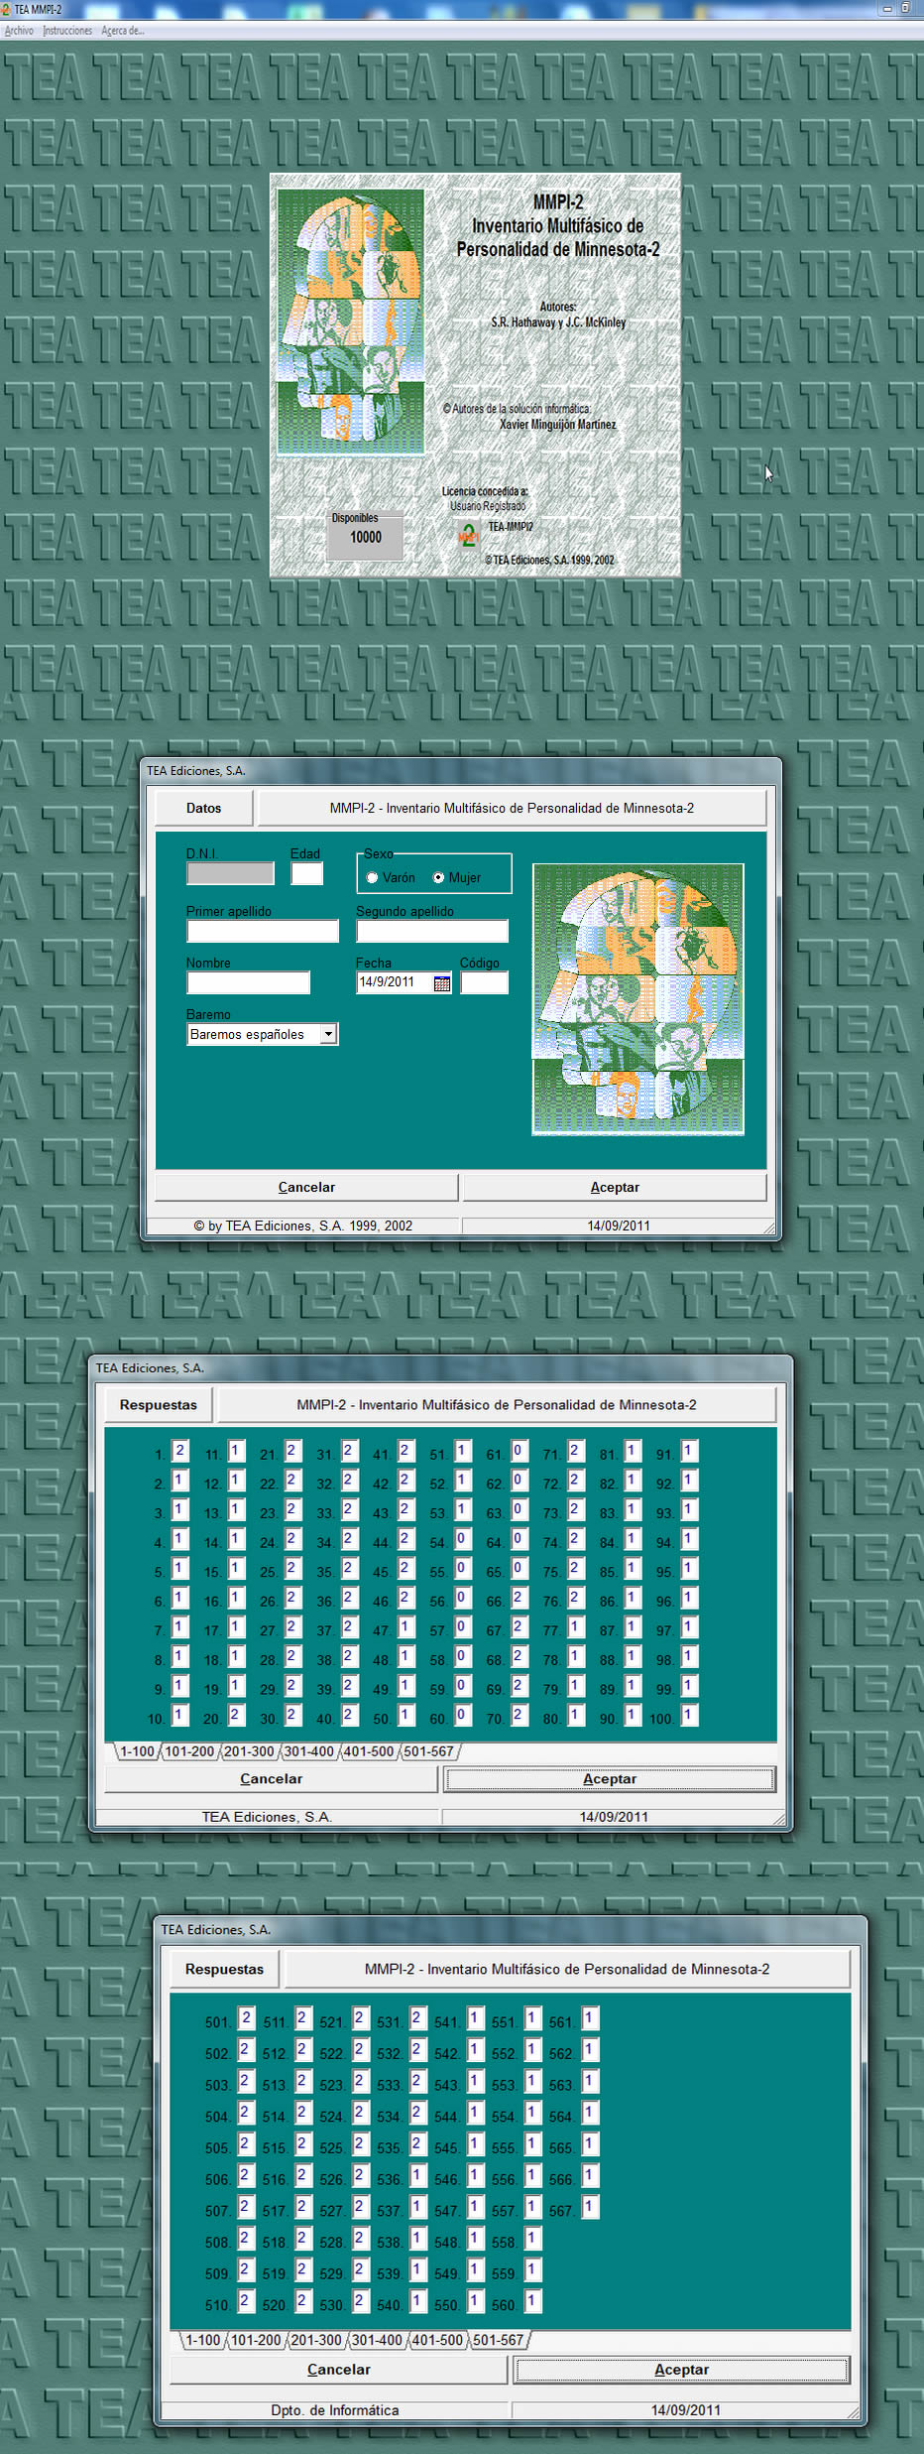
Task: Click the answer box for item 560
Action: (x=532, y=2301)
